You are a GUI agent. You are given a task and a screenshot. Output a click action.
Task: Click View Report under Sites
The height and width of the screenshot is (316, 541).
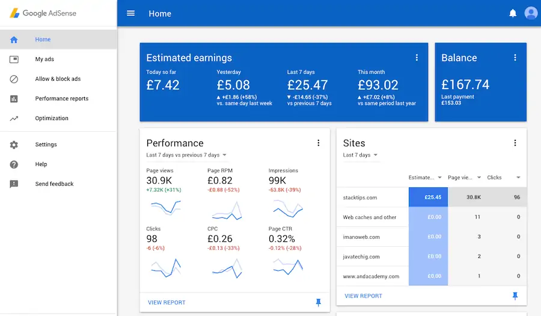[x=363, y=296]
